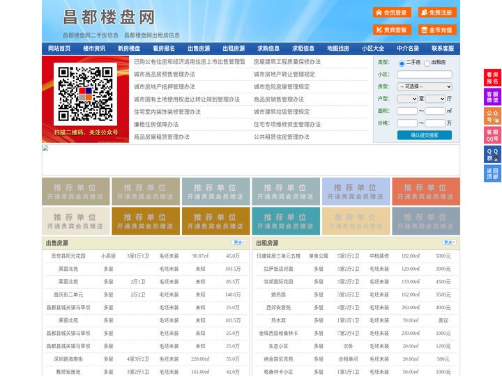Open the 拉萨饭店对面 rental listing
Image resolution: width=502 pixels, height=376 pixels.
(x=278, y=269)
